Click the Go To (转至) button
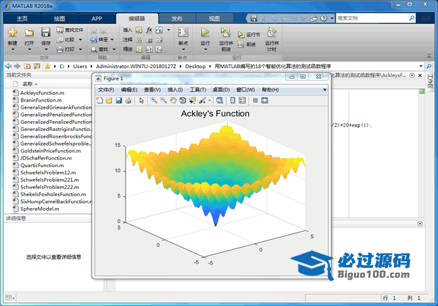This screenshot has height=306, width=438. [x=99, y=40]
